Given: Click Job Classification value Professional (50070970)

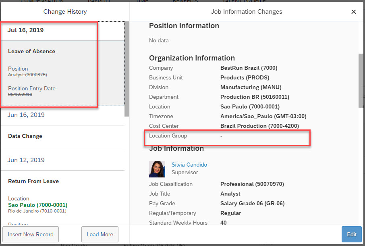Looking at the screenshot, I should [252, 184].
